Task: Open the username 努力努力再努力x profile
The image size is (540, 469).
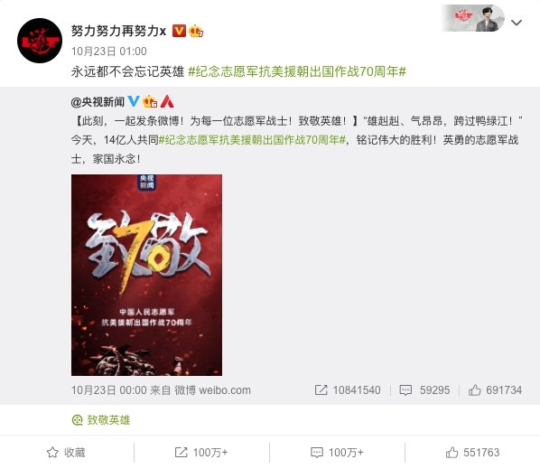Action: pos(119,31)
